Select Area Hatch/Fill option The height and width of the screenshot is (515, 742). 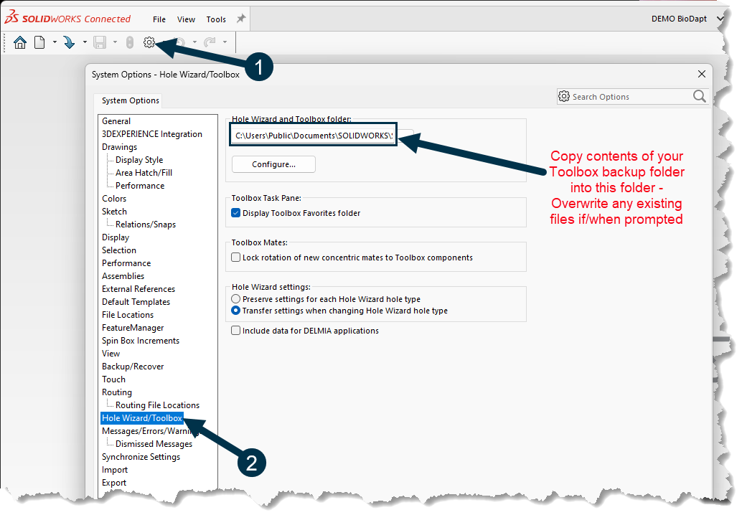144,173
